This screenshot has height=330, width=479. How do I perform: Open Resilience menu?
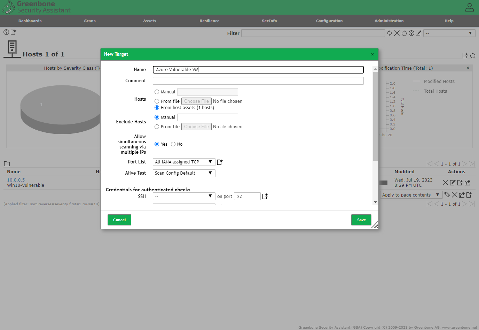210,21
